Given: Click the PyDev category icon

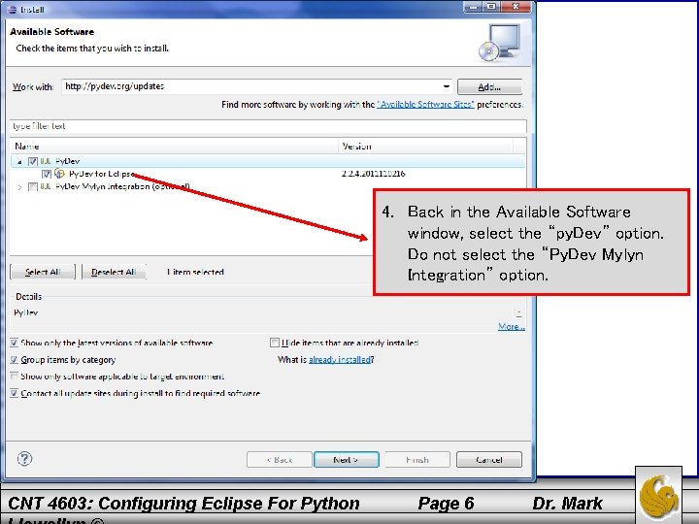Looking at the screenshot, I should [45, 161].
